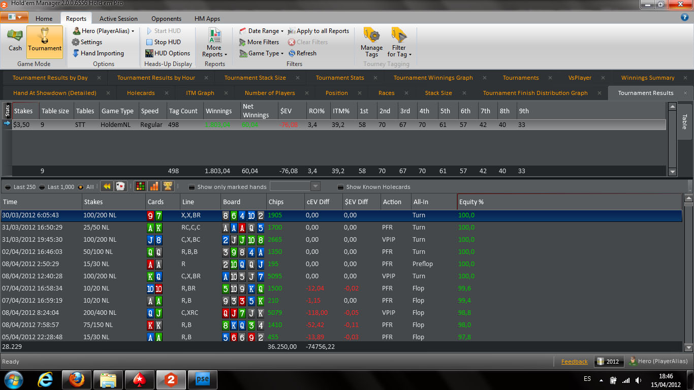The height and width of the screenshot is (390, 694).
Task: Click the hand replayer rewind icon
Action: click(x=107, y=186)
